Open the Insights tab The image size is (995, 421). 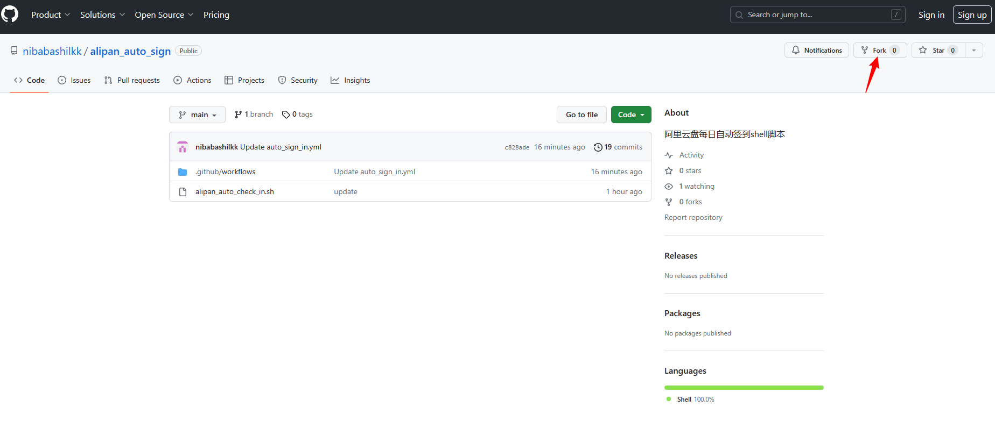(351, 80)
